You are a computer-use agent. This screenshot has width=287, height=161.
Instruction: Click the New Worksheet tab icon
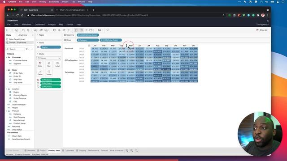pos(127,151)
